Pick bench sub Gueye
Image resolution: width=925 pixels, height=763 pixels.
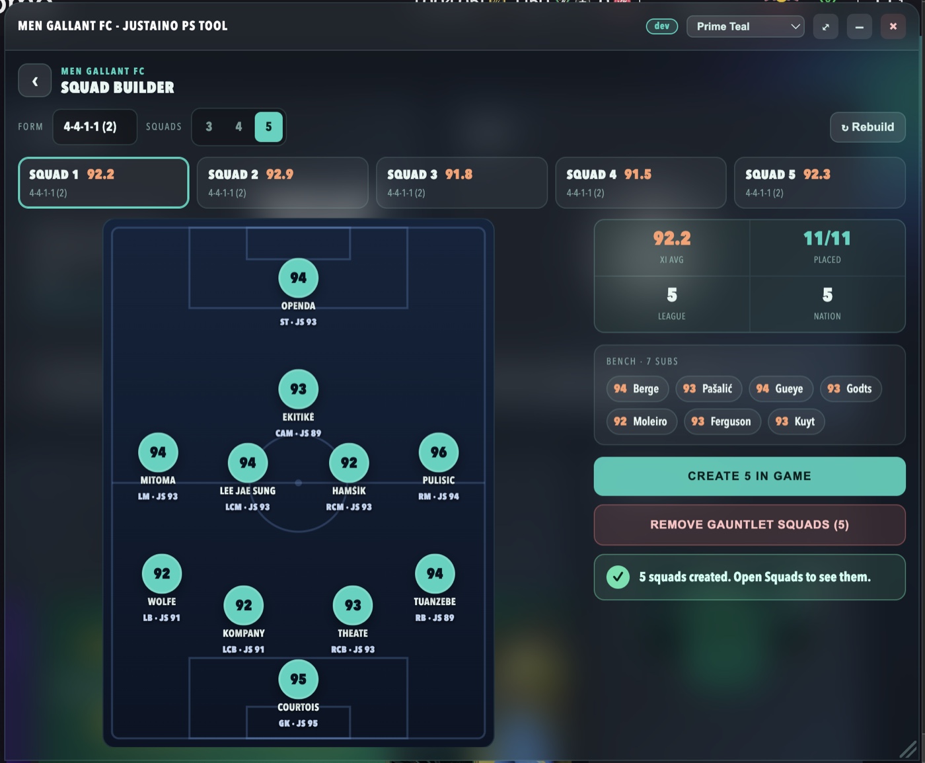(x=780, y=389)
